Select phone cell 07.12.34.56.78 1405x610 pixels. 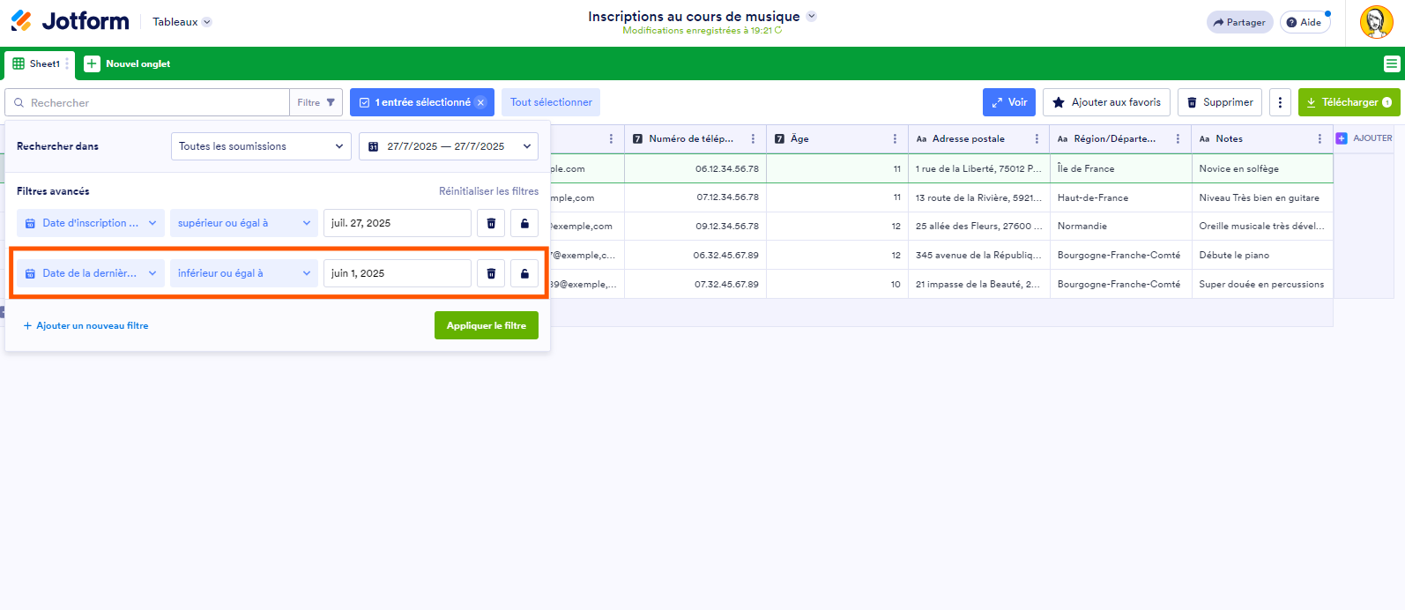click(695, 197)
